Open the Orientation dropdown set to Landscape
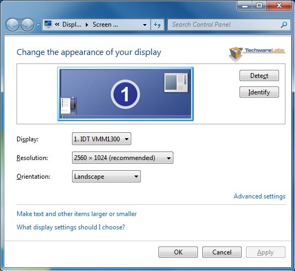Image resolution: width=295 pixels, height=271 pixels. (x=106, y=177)
